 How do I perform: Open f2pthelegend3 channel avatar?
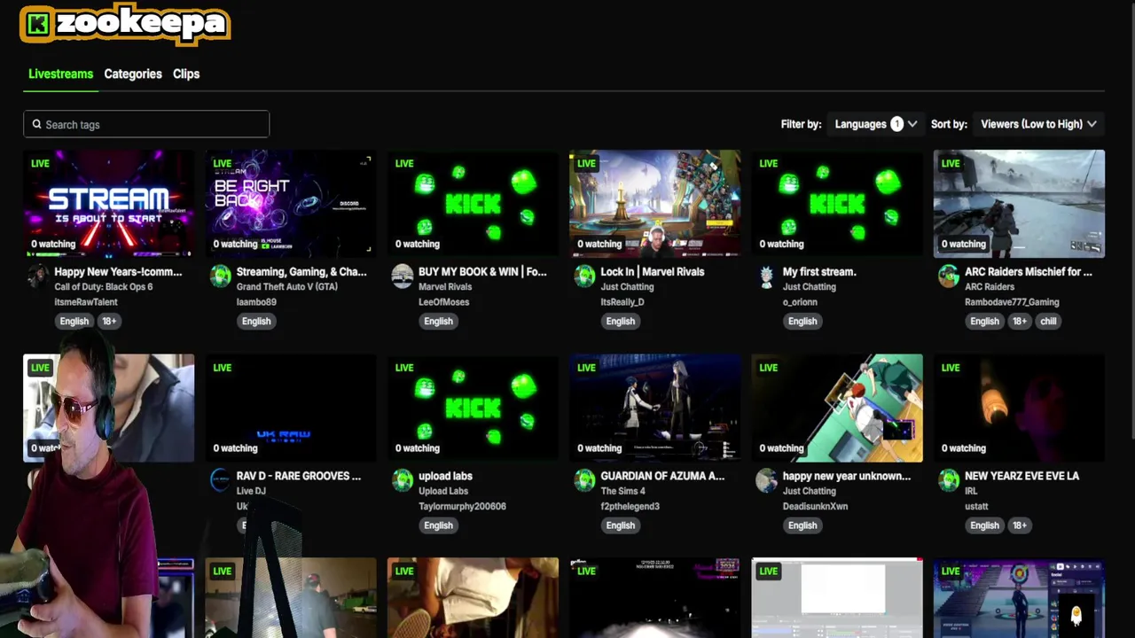click(584, 480)
